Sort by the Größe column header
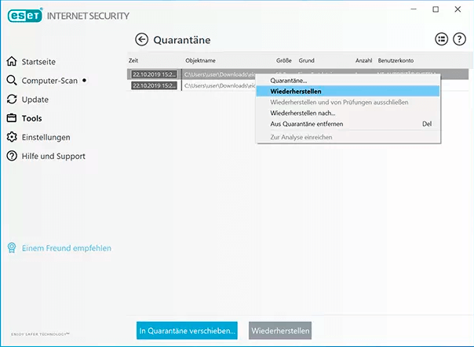The width and height of the screenshot is (474, 347). [284, 60]
